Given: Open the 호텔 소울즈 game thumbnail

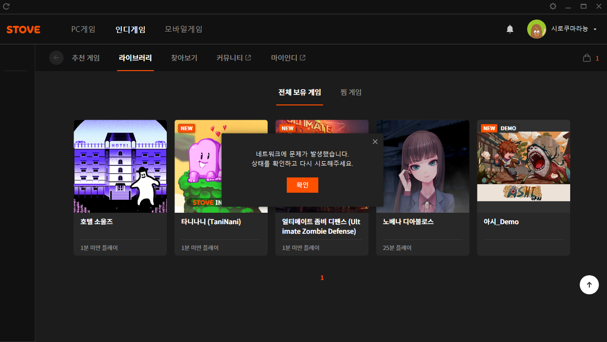Looking at the screenshot, I should point(120,166).
